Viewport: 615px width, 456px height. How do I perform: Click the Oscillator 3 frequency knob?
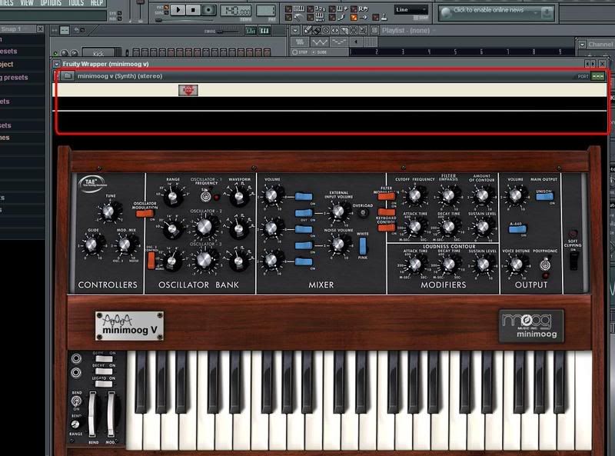204,259
